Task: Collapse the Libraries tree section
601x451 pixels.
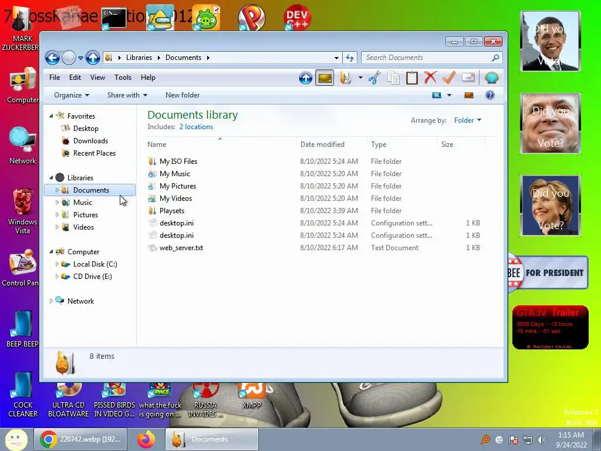Action: pyautogui.click(x=52, y=177)
